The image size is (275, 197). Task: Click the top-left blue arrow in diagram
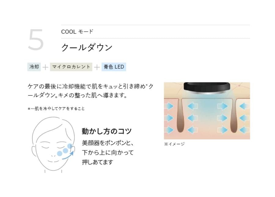click(169, 106)
